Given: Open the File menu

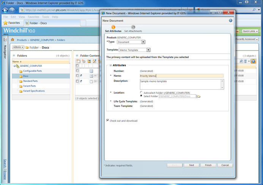Looking at the screenshot, I should click(6, 17).
